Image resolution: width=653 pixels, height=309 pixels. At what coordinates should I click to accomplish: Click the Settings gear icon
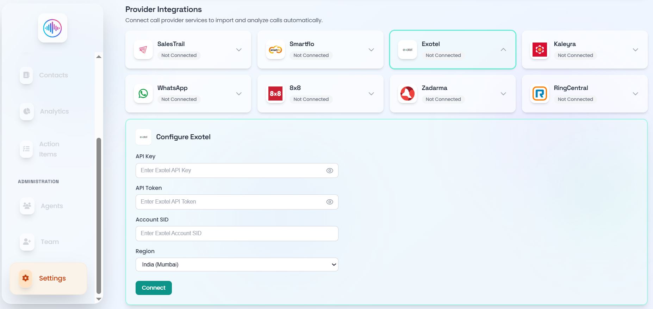(x=25, y=278)
